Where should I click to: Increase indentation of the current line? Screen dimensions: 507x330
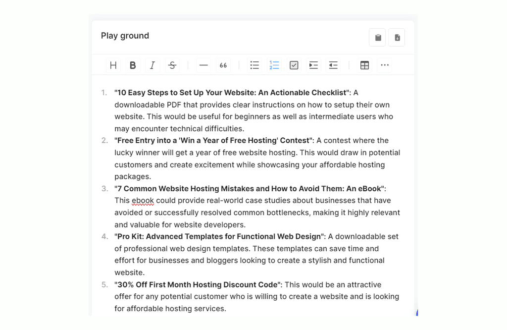point(313,65)
